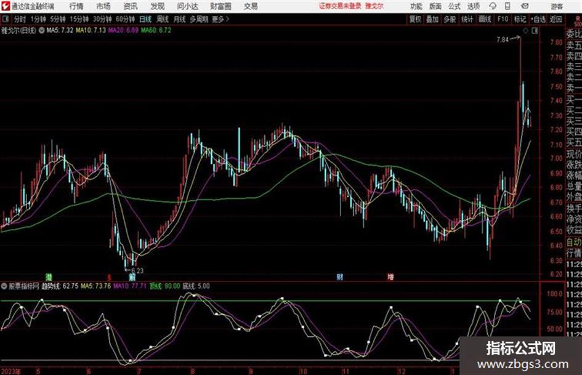Switch to 5分钟 period tab

tap(57, 19)
